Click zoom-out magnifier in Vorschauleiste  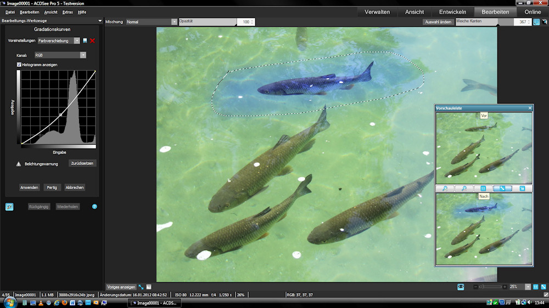point(464,189)
